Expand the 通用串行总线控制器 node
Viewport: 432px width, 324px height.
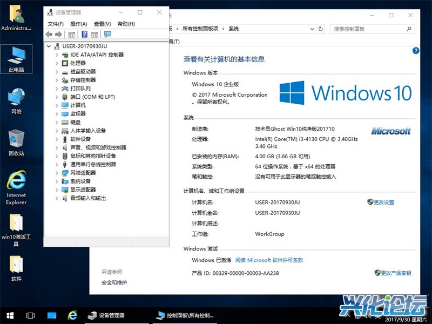pyautogui.click(x=57, y=165)
